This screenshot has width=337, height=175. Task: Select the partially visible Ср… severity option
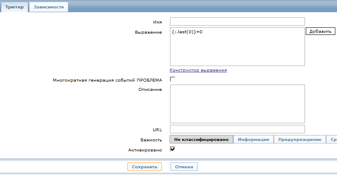(x=332, y=140)
